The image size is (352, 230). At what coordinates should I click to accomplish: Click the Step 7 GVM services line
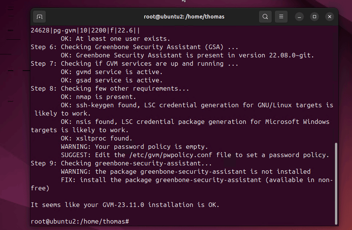134,63
